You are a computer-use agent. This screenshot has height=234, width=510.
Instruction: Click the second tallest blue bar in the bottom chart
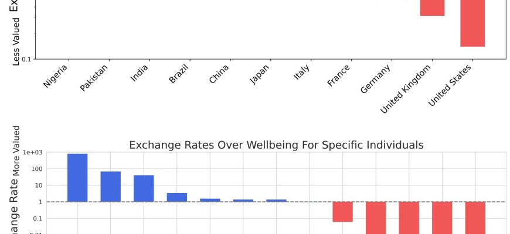pos(111,187)
